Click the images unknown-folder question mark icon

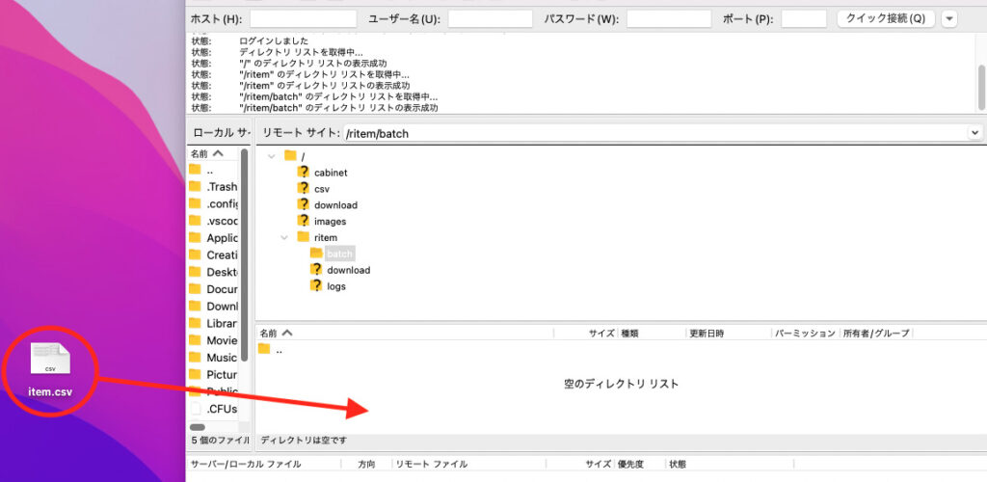(x=304, y=221)
